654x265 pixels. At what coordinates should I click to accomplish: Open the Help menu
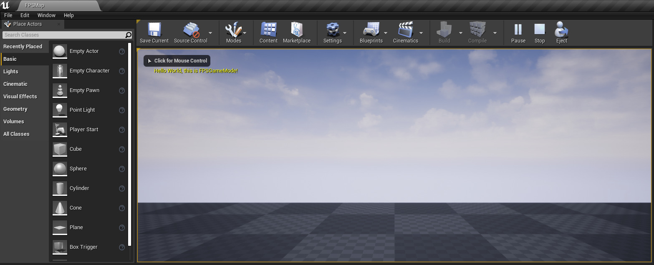[69, 15]
